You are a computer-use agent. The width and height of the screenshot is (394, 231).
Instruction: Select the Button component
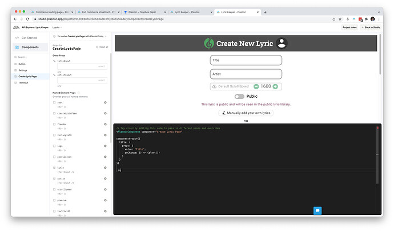[30, 64]
